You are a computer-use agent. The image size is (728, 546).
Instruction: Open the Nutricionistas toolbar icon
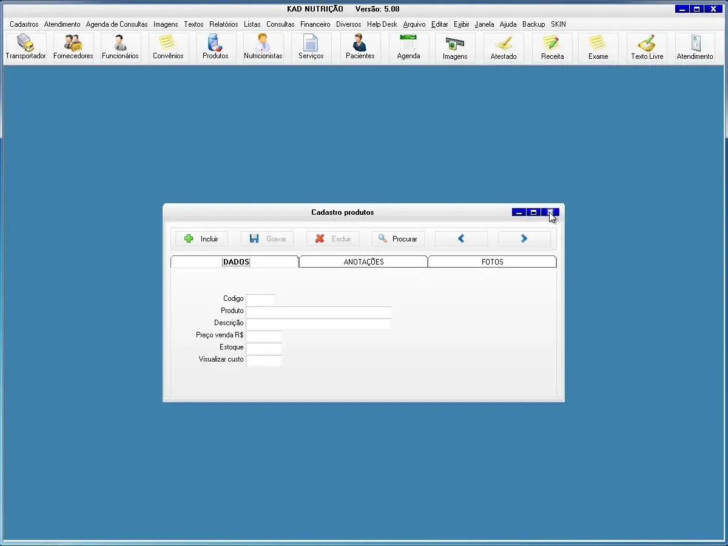[263, 47]
